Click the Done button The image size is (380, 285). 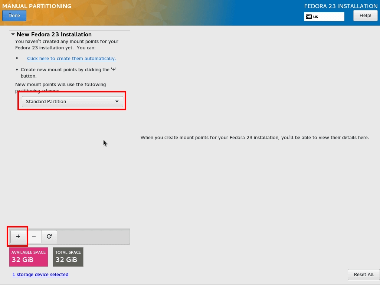[x=14, y=16]
